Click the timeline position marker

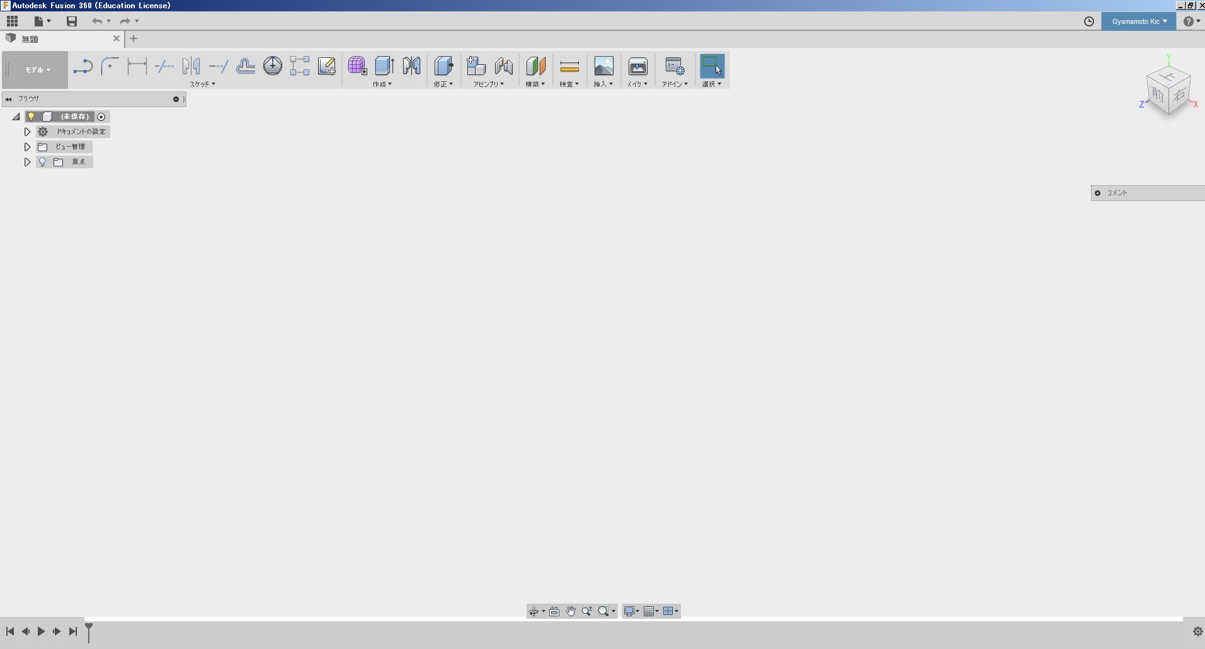click(x=89, y=632)
